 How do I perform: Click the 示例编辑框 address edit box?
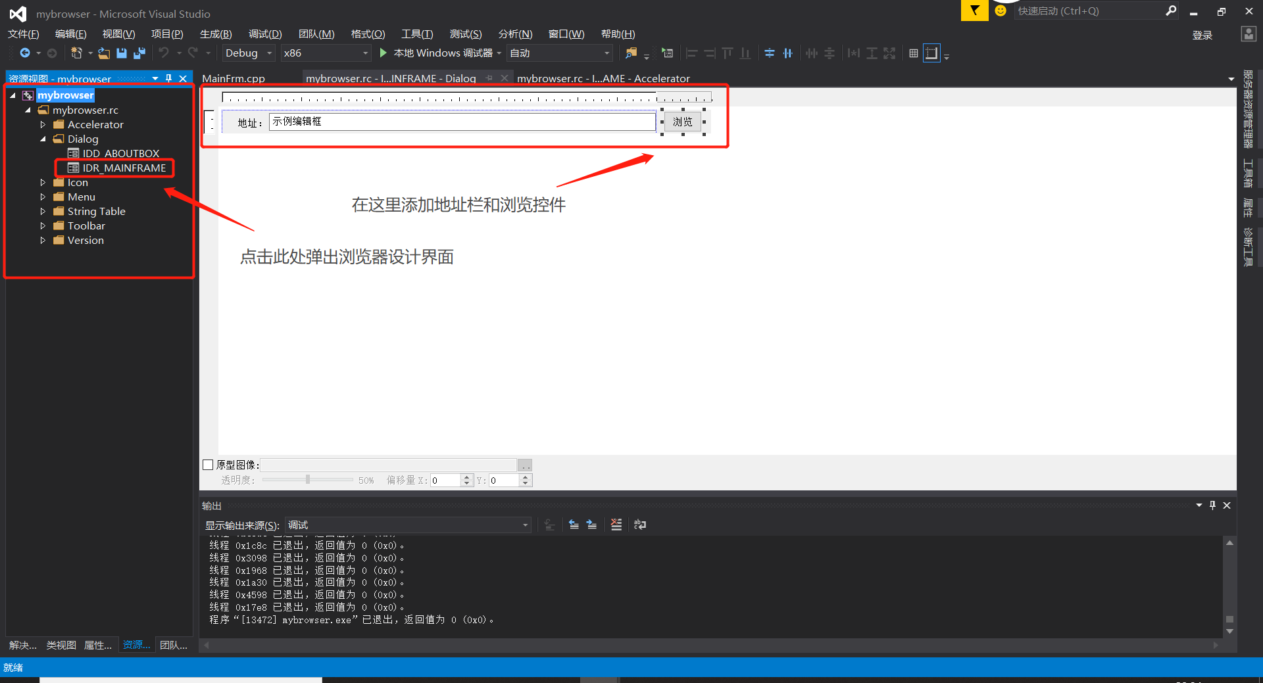(462, 122)
